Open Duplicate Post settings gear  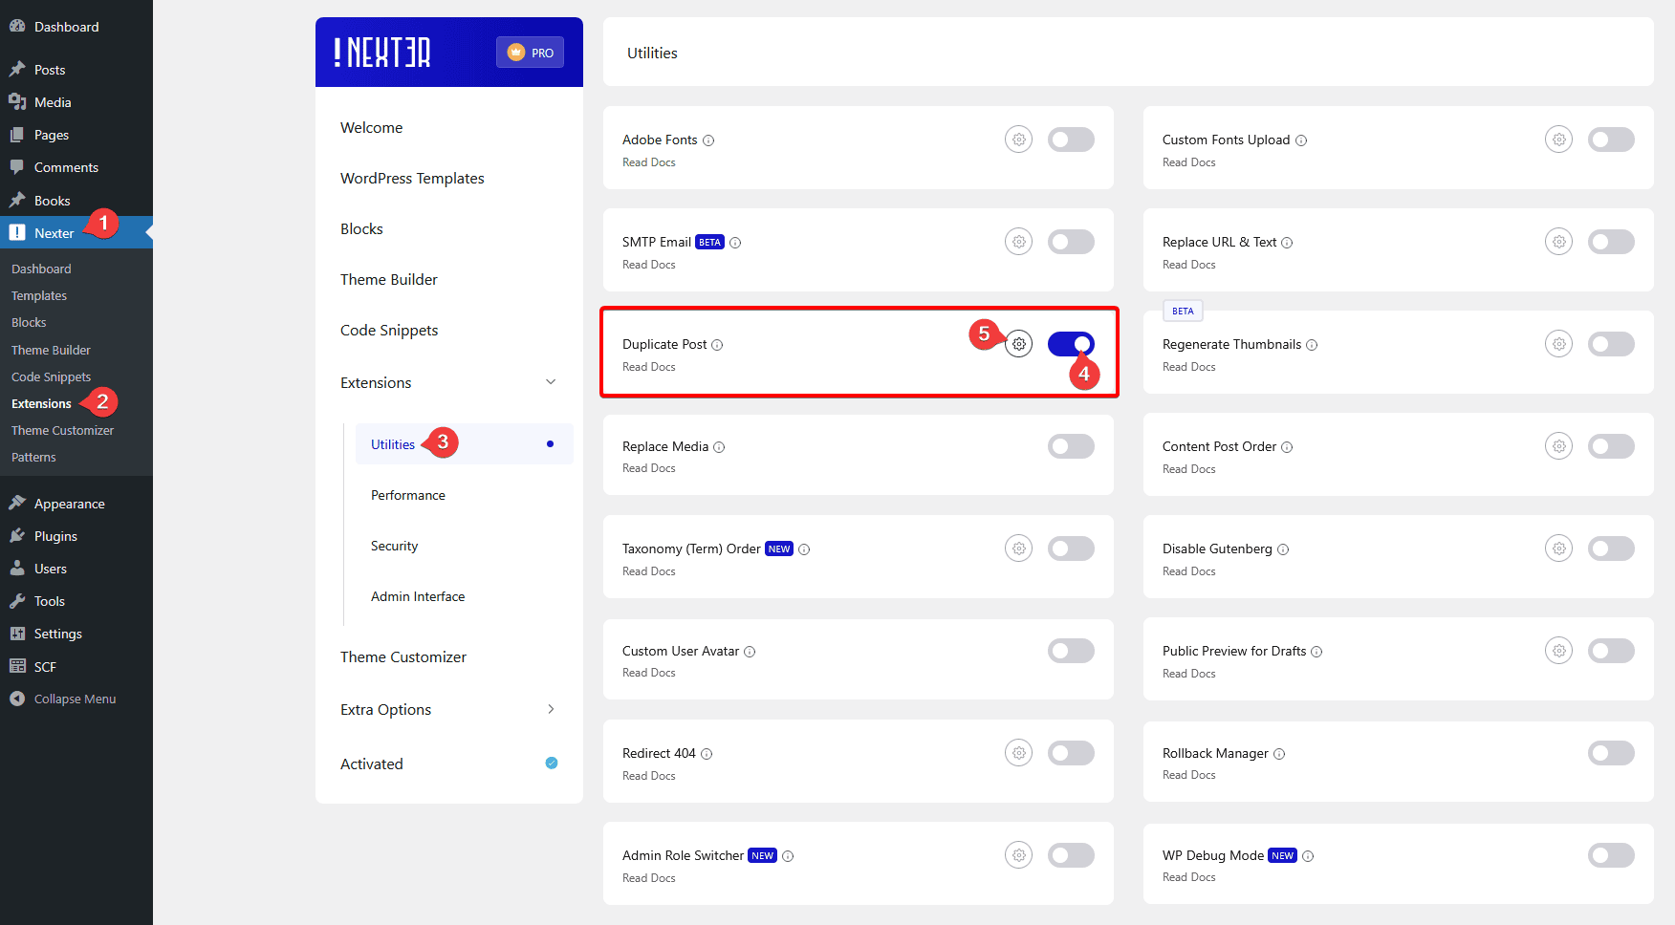[x=1019, y=344]
